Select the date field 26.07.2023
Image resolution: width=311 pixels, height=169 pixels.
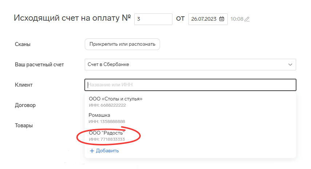coord(208,19)
